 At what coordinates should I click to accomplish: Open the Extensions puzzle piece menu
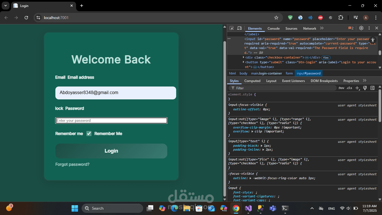coord(341,18)
